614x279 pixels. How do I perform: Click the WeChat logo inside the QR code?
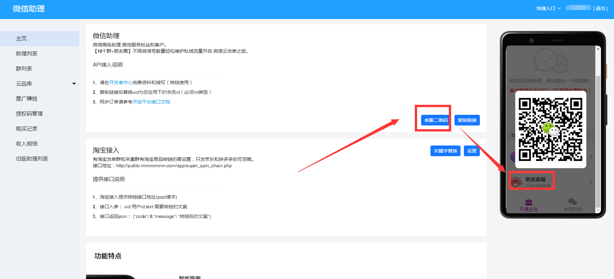550,129
